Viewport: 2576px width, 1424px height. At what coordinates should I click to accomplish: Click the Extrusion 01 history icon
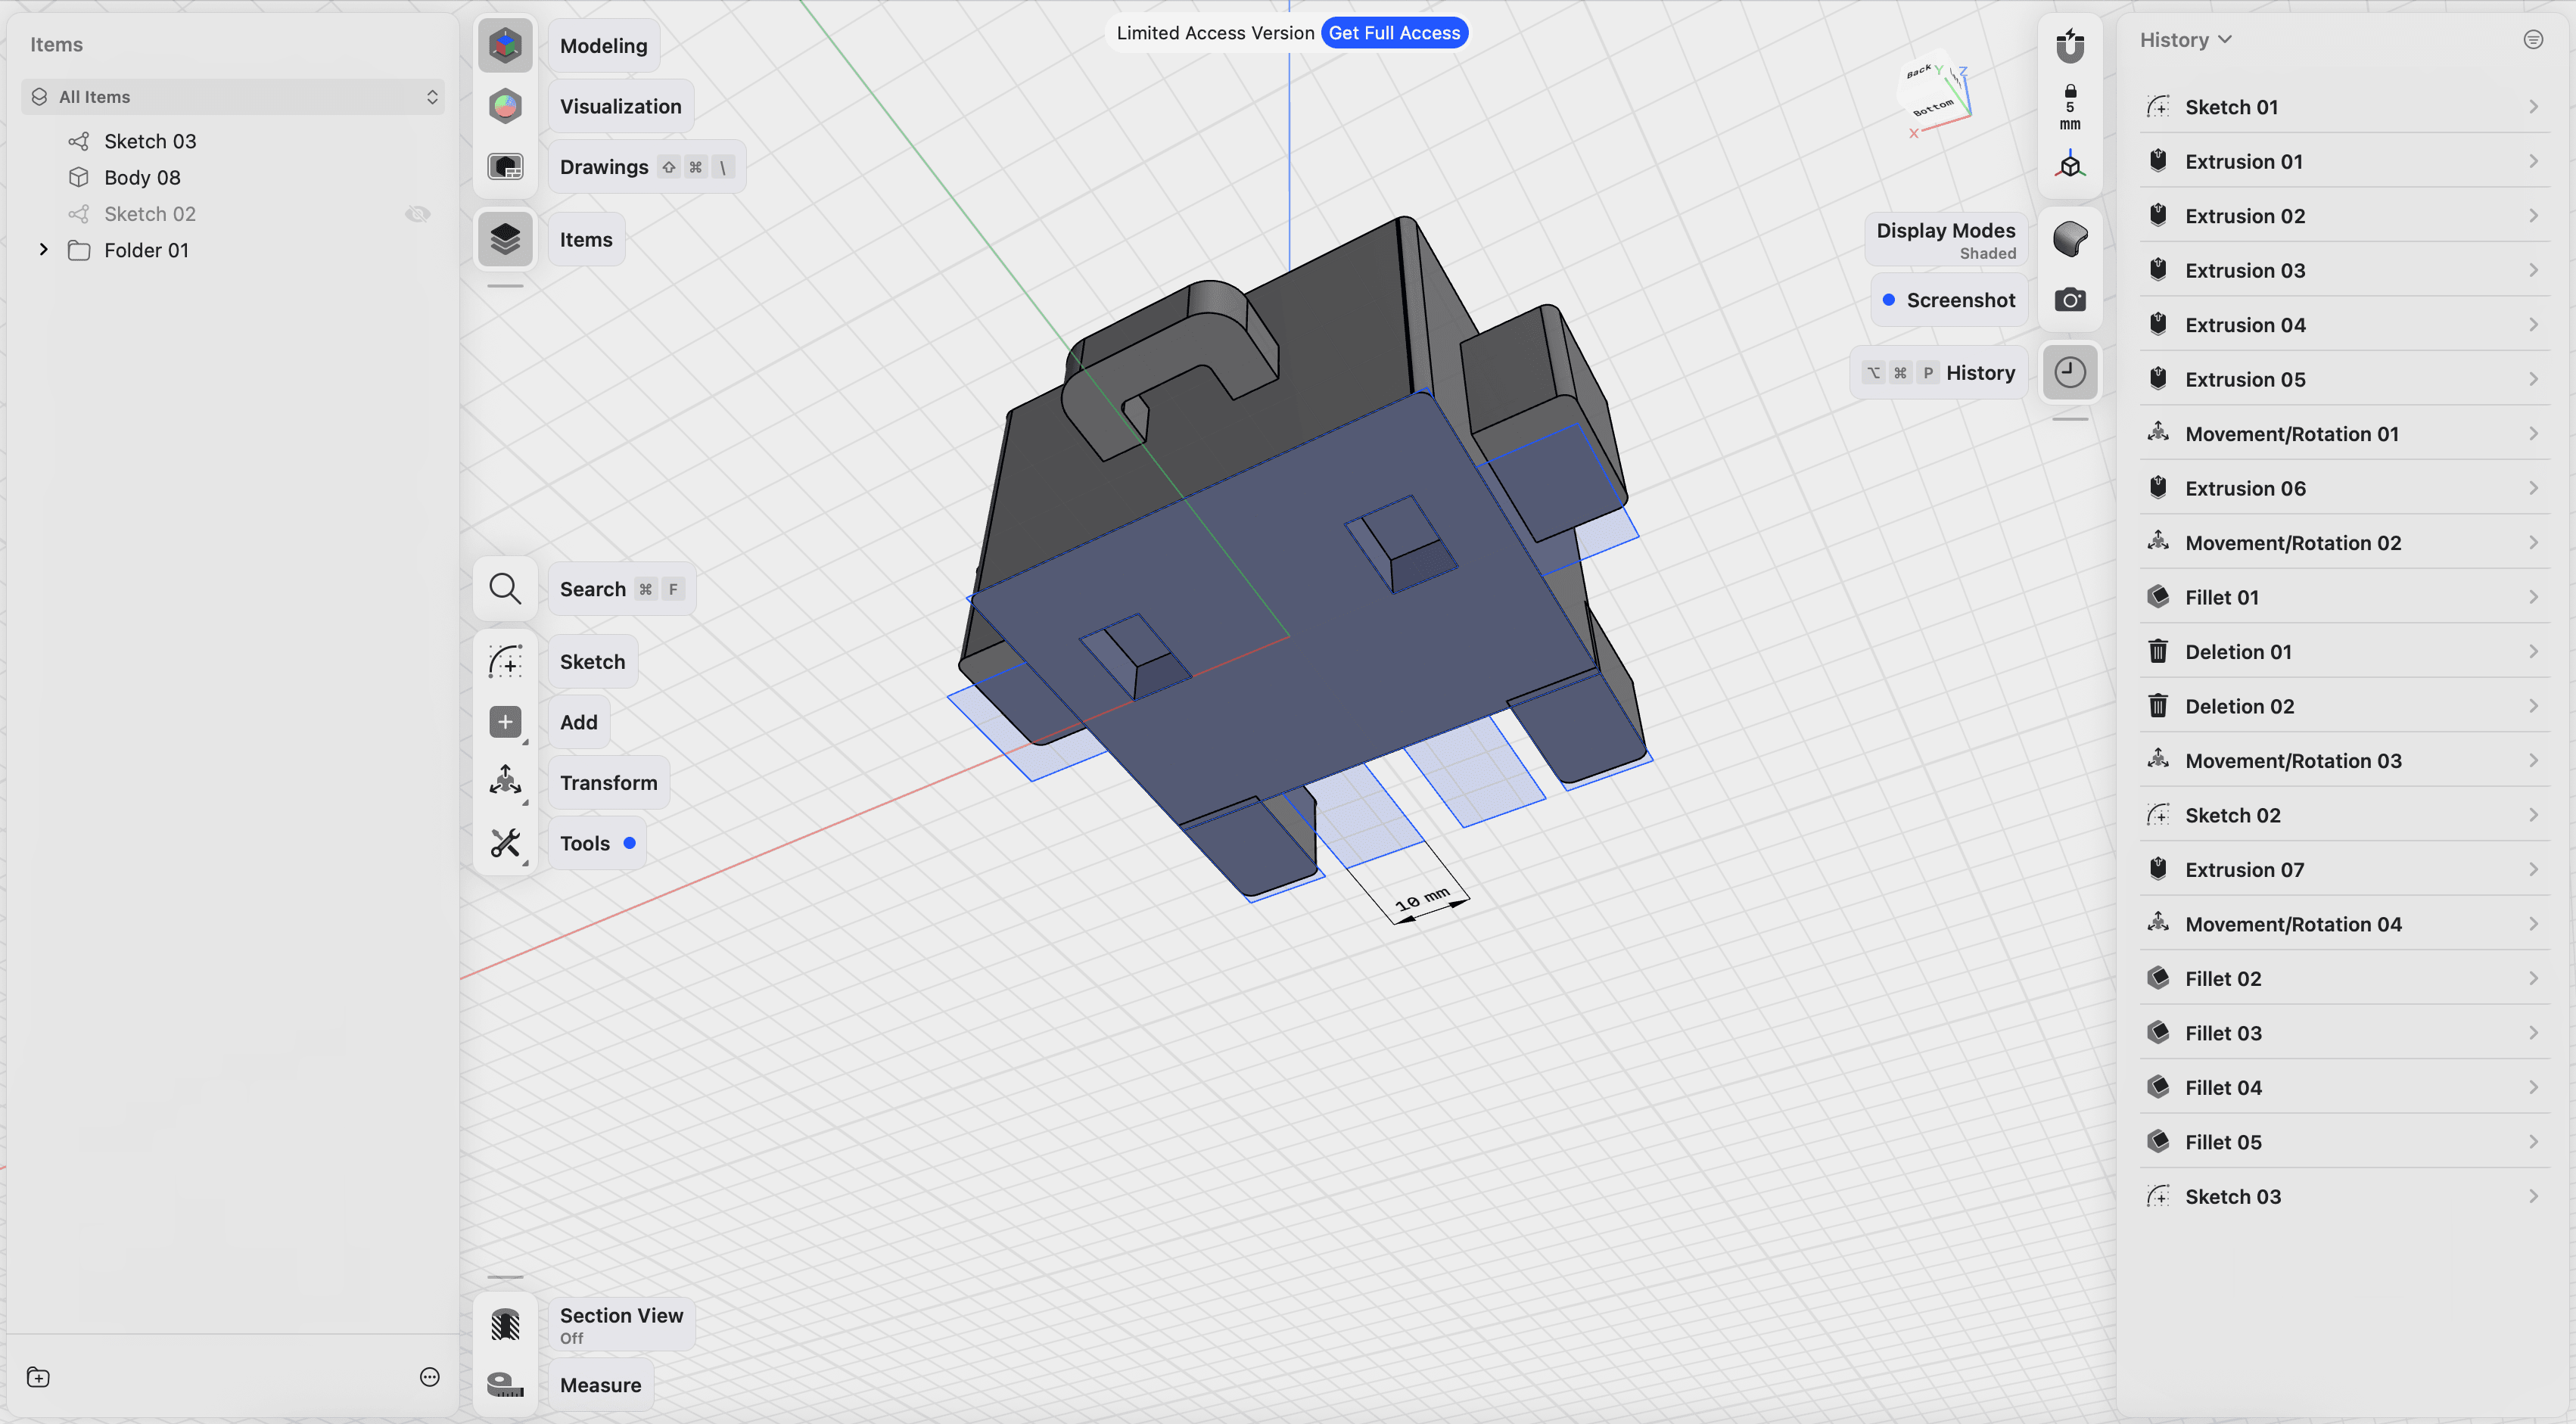(x=2158, y=161)
